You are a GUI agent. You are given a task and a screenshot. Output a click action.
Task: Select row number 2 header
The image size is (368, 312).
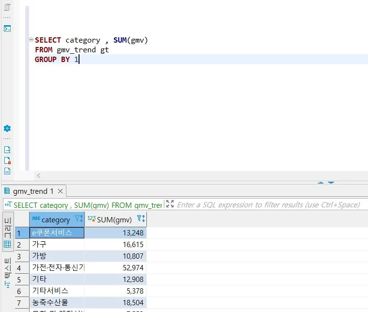pos(22,245)
